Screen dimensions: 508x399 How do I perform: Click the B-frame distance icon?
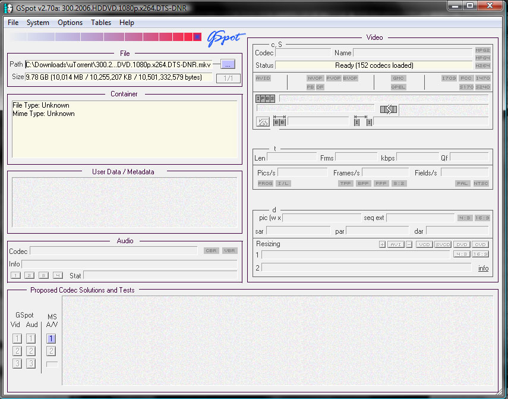(279, 121)
